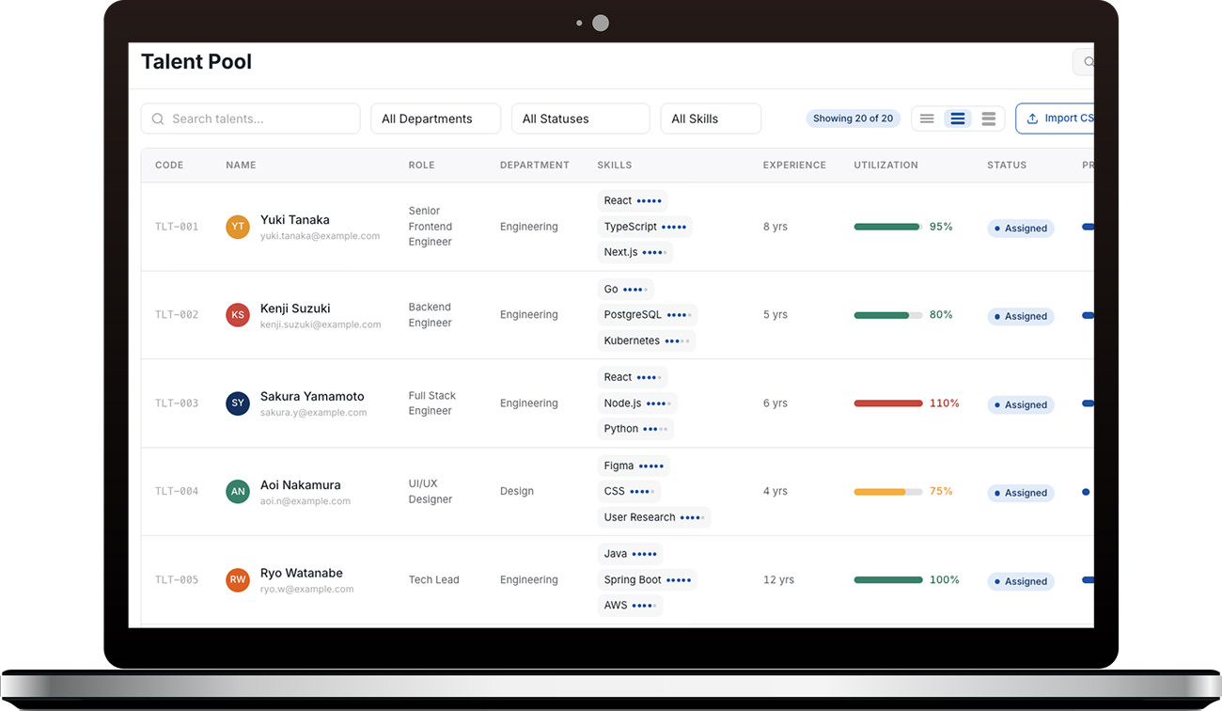
Task: Click Aoi Nakamura's AN avatar
Action: pyautogui.click(x=238, y=492)
